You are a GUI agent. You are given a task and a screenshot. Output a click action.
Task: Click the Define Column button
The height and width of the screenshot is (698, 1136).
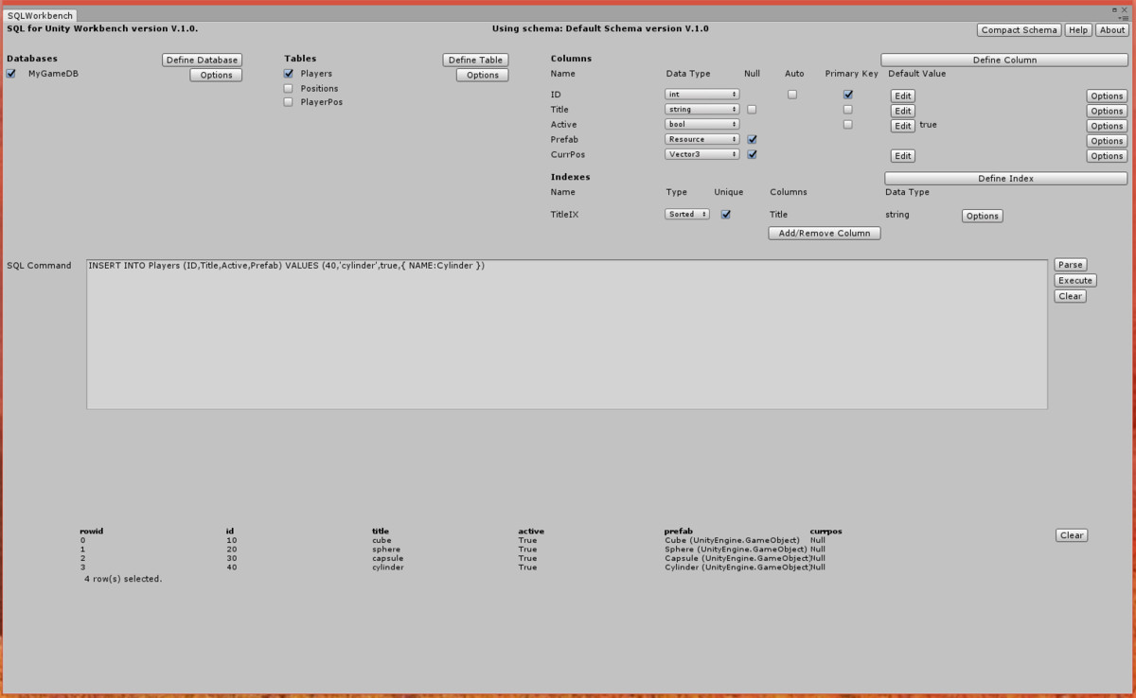tap(1004, 60)
